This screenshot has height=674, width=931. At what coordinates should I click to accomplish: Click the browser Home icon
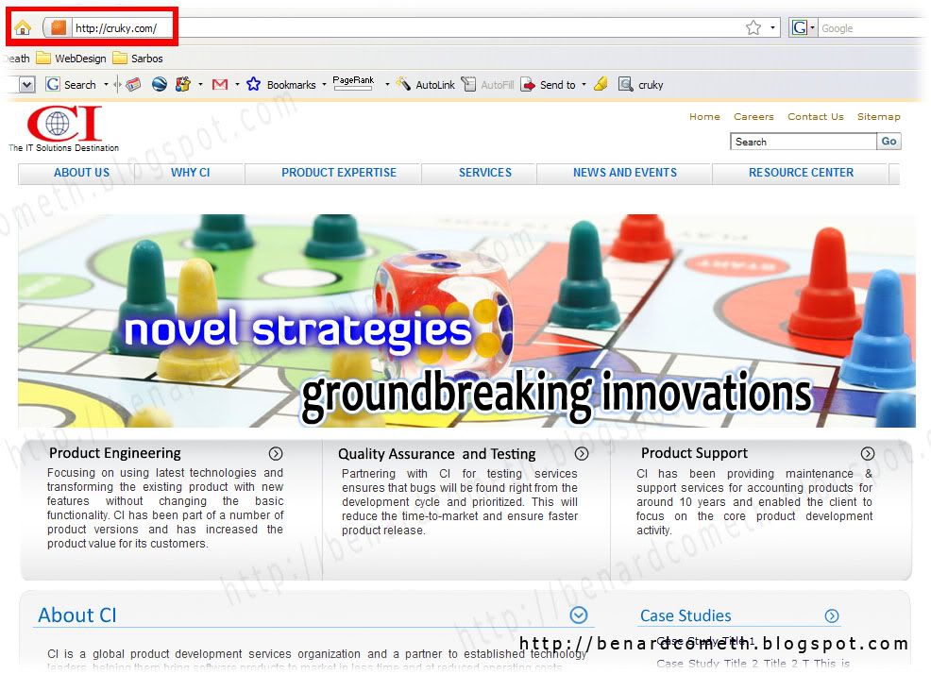pos(23,28)
